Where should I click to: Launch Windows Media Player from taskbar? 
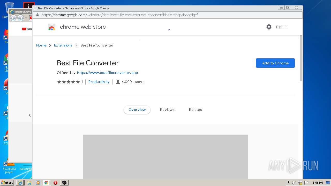click(x=38, y=183)
